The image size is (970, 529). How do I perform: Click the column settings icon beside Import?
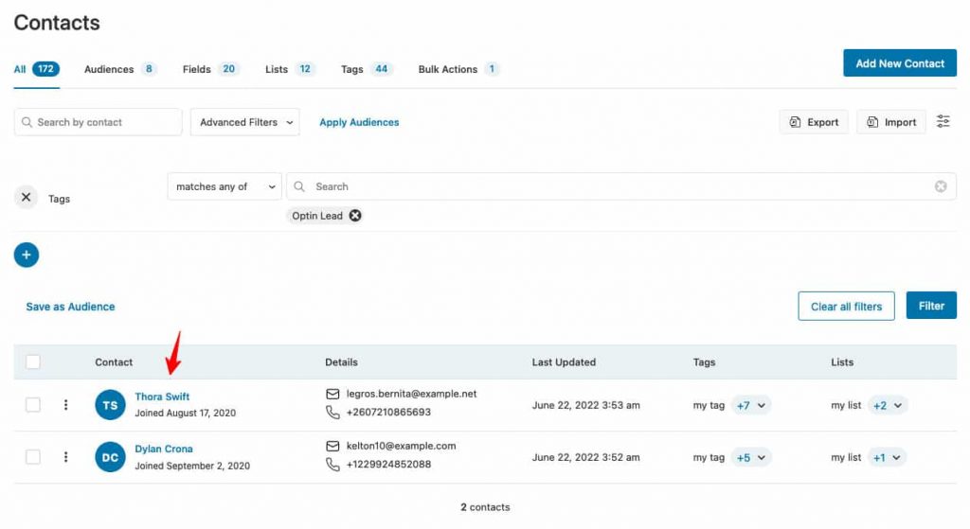point(943,122)
